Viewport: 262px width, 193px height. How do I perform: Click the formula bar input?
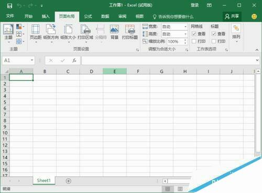(x=168, y=61)
